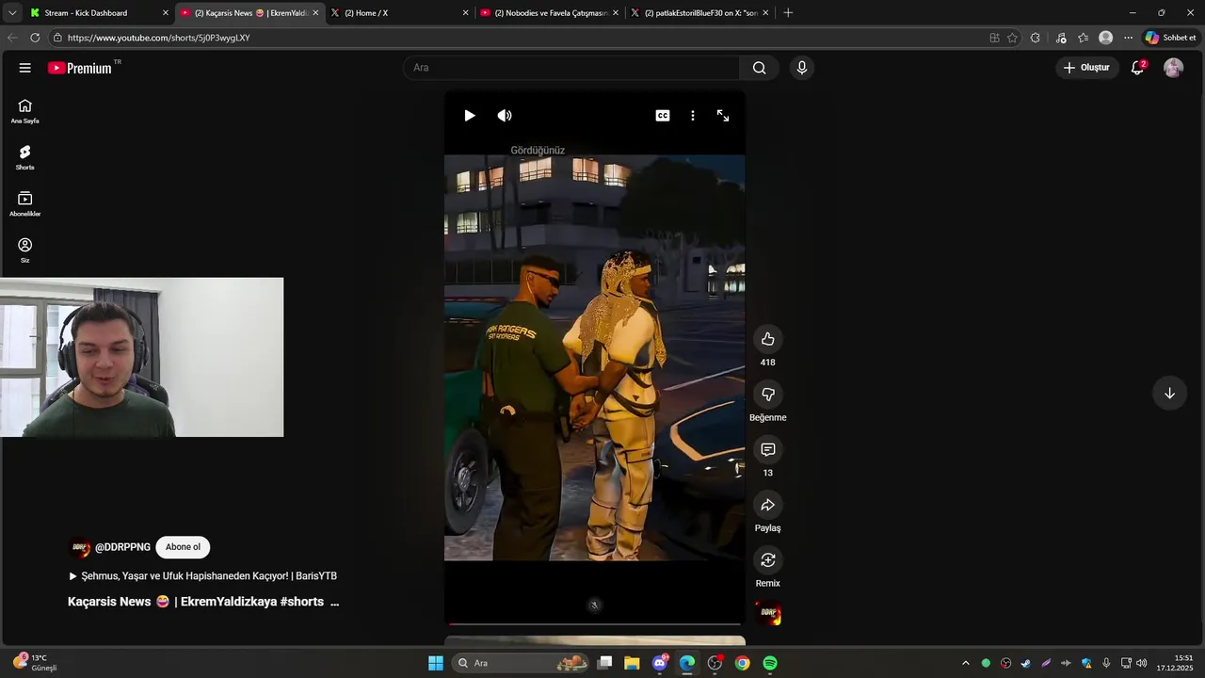Open Oluştur create menu
The height and width of the screenshot is (678, 1205).
coord(1087,68)
